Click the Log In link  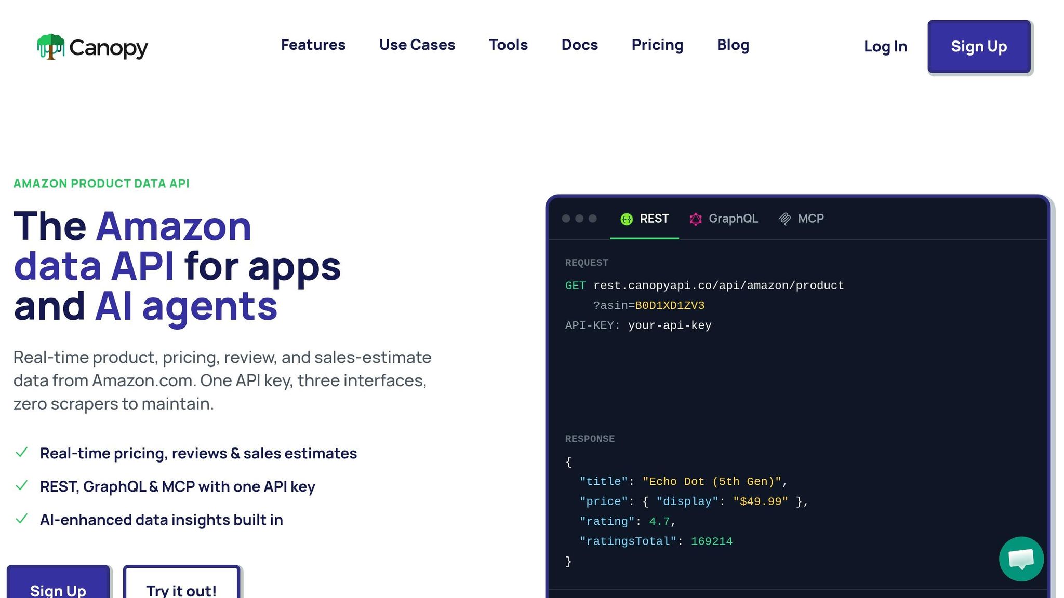coord(885,47)
